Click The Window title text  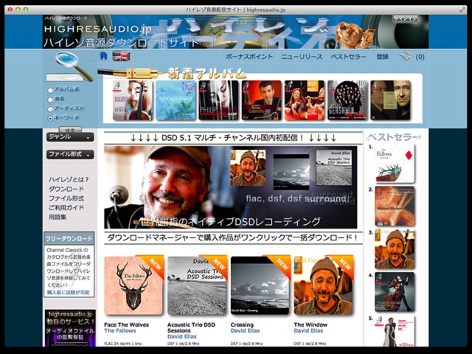[x=310, y=324]
